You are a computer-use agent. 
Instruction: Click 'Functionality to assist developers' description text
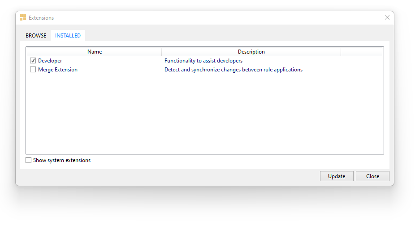coord(203,61)
